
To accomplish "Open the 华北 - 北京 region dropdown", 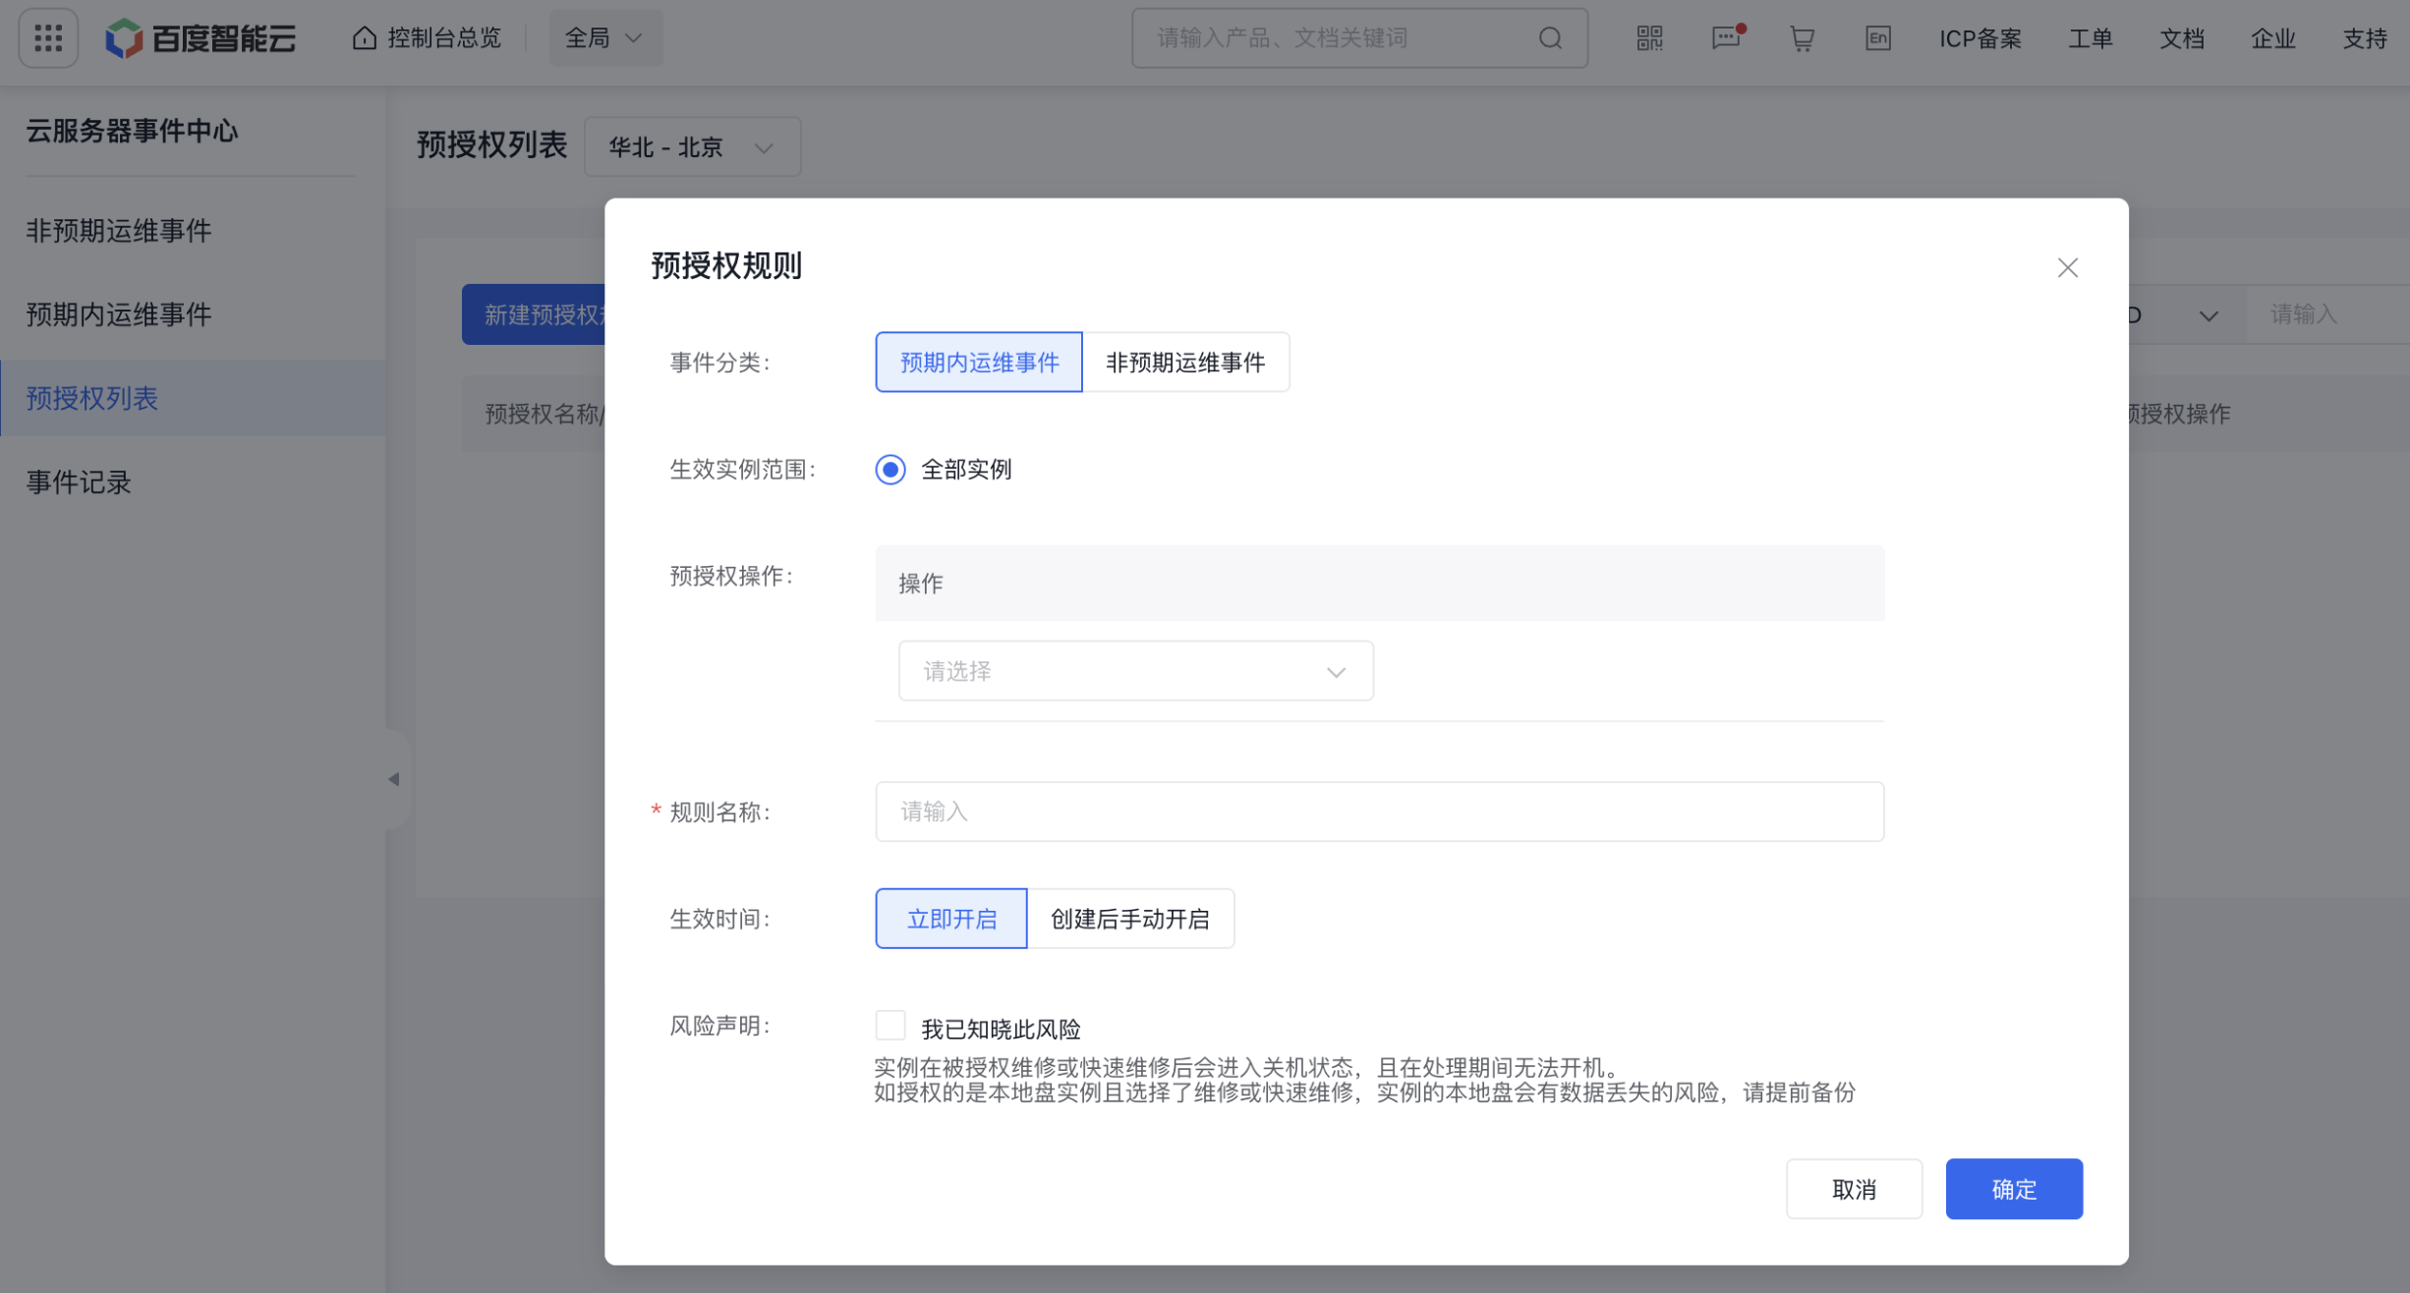I will coord(692,147).
